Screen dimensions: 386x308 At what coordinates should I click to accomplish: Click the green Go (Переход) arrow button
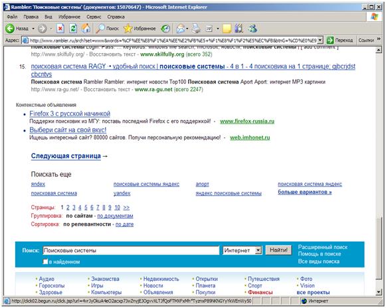coord(330,40)
